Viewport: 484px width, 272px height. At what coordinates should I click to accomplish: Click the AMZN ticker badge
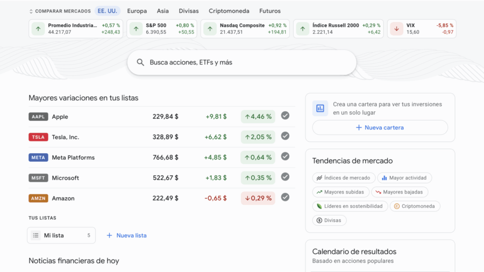[38, 198]
